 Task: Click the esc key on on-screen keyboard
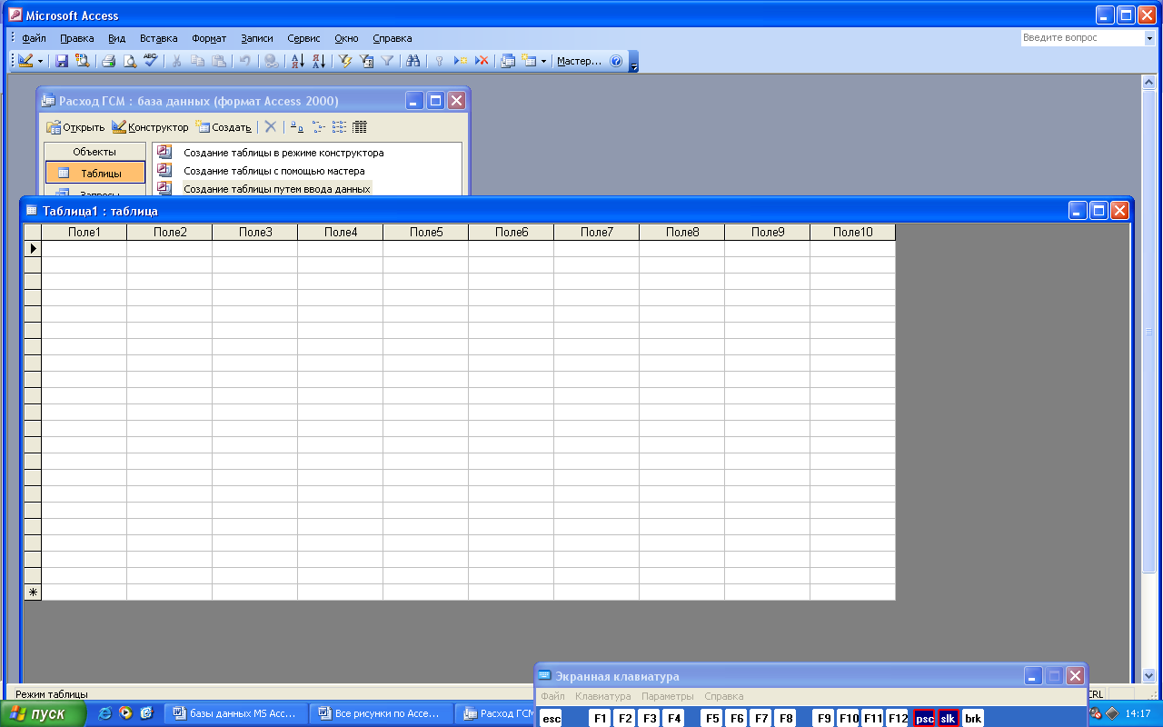pyautogui.click(x=552, y=718)
